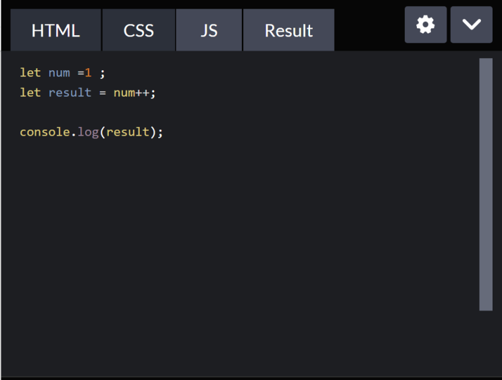Click the 'log' method name
The height and width of the screenshot is (380, 502).
click(x=88, y=132)
